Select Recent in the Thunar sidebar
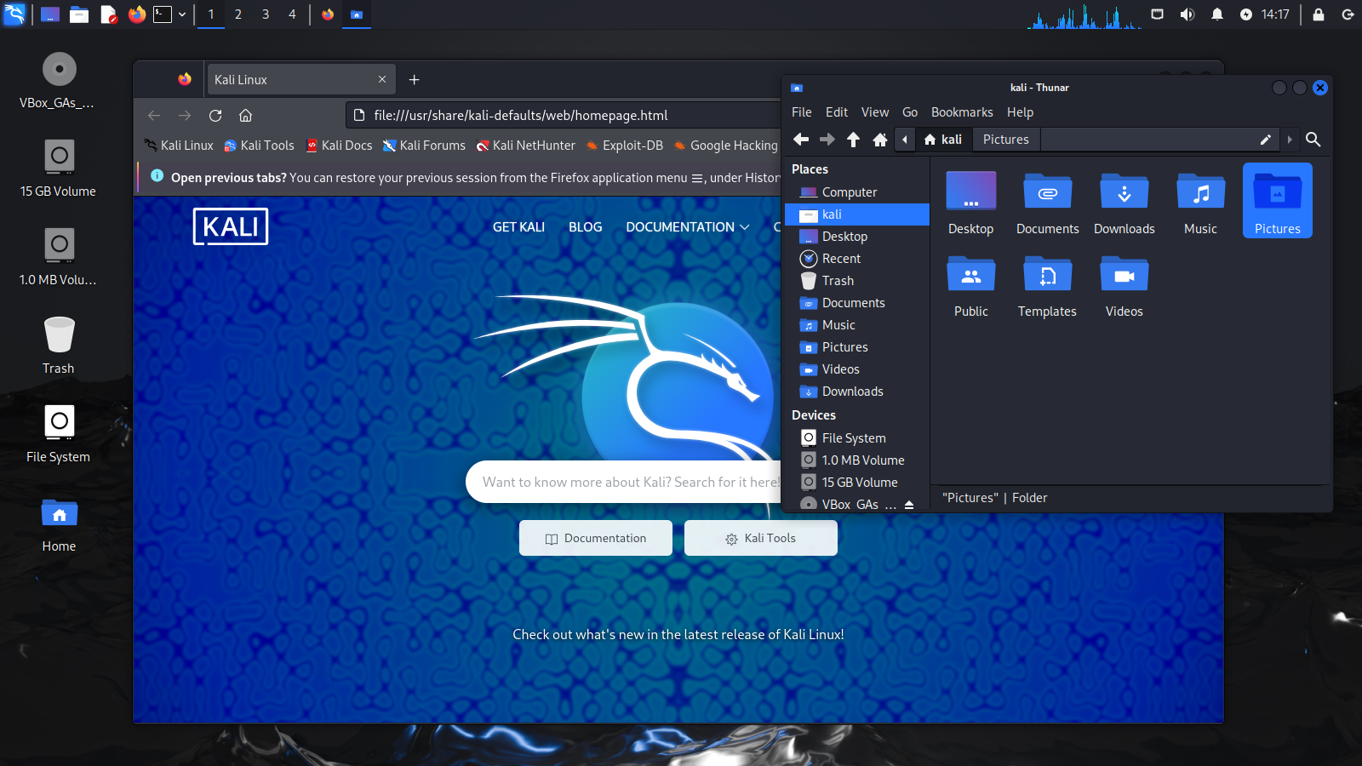Image resolution: width=1362 pixels, height=766 pixels. tap(857, 259)
